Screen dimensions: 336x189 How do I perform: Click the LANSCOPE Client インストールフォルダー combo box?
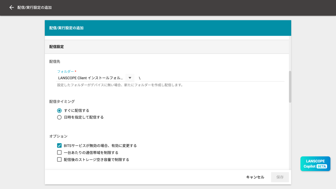coord(95,78)
